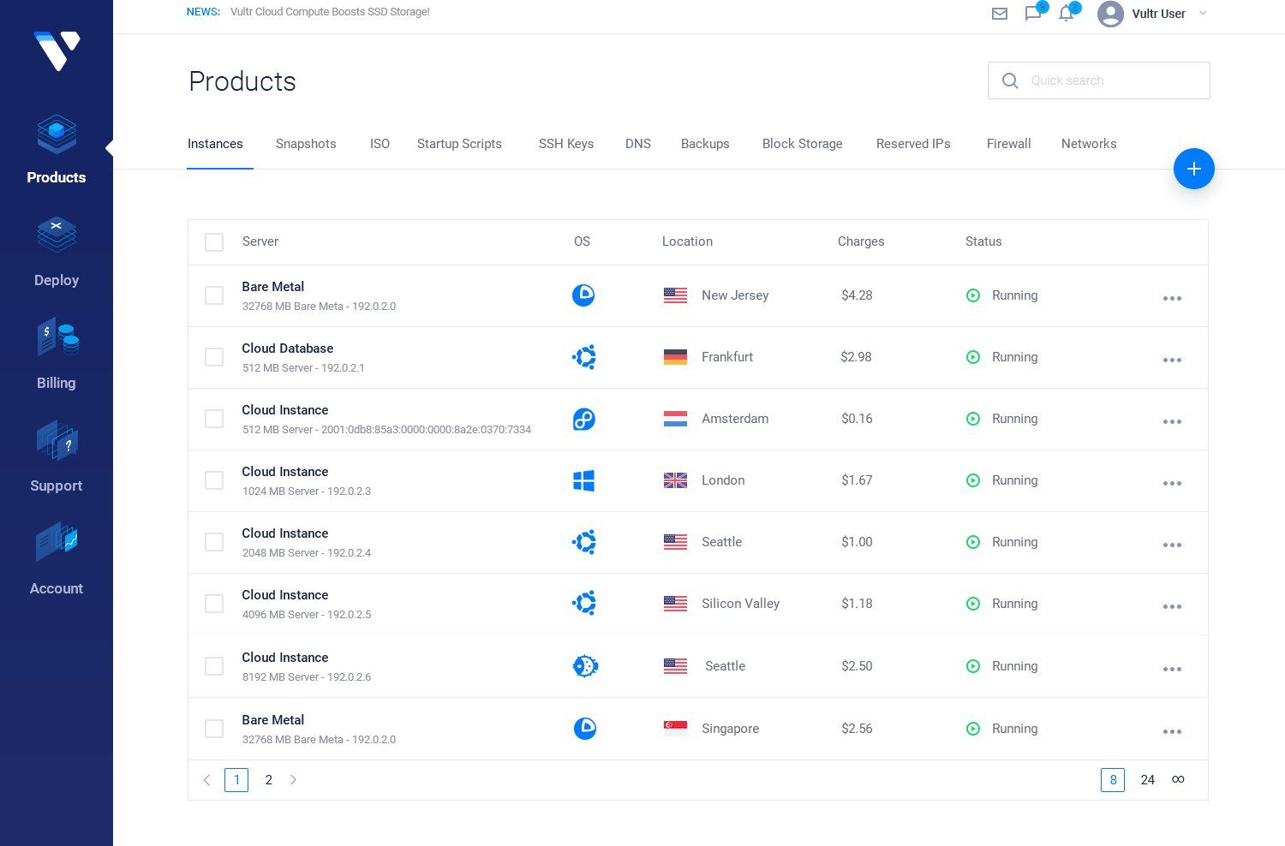Click the Netherlands flag in the Amsterdam row

click(x=675, y=419)
